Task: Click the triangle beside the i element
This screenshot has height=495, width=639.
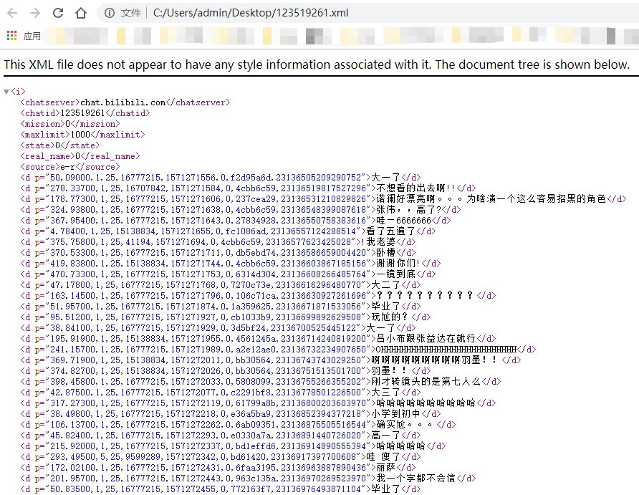Action: click(x=6, y=91)
